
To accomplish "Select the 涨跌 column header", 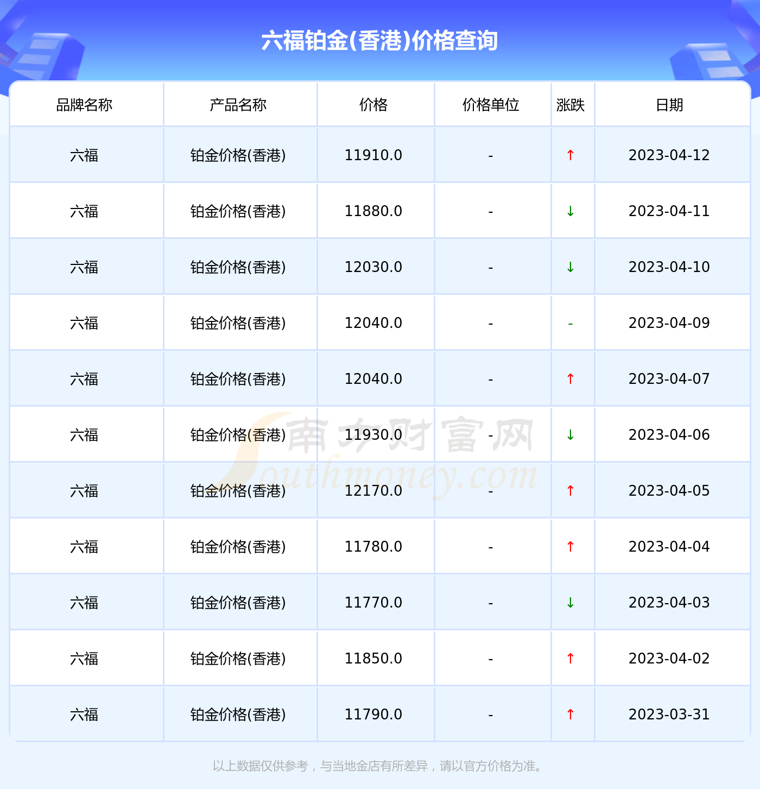I will 571,105.
